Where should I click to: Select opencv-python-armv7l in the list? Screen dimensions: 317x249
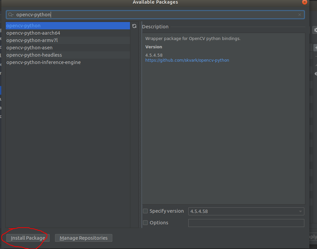coord(68,40)
